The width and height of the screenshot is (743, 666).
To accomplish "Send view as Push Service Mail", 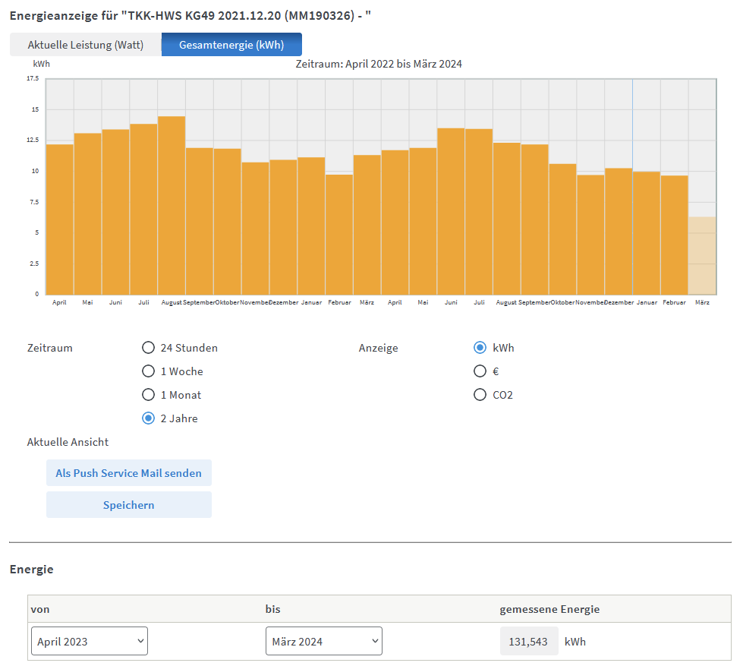I will point(129,472).
